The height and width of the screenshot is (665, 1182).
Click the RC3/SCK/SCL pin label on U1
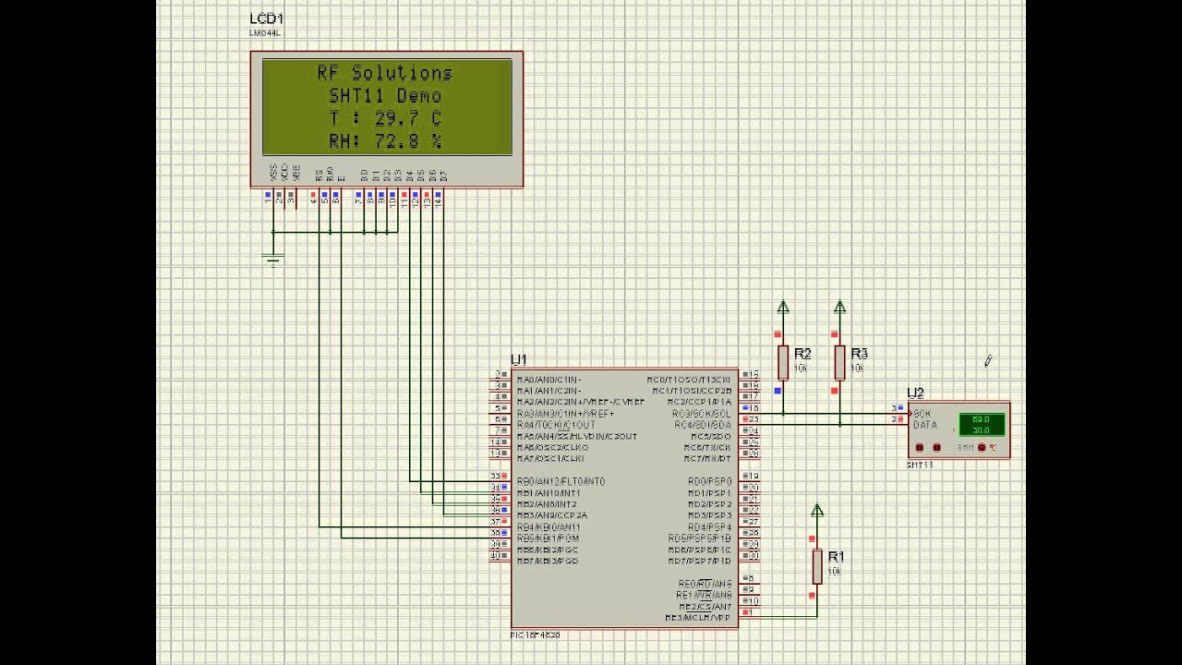click(x=702, y=414)
